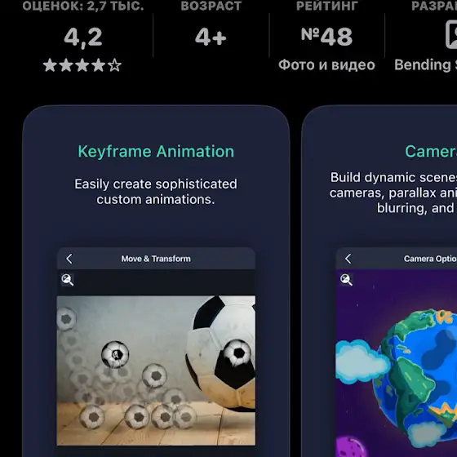Open the №48 chart ranking
This screenshot has width=457, height=457.
point(326,36)
